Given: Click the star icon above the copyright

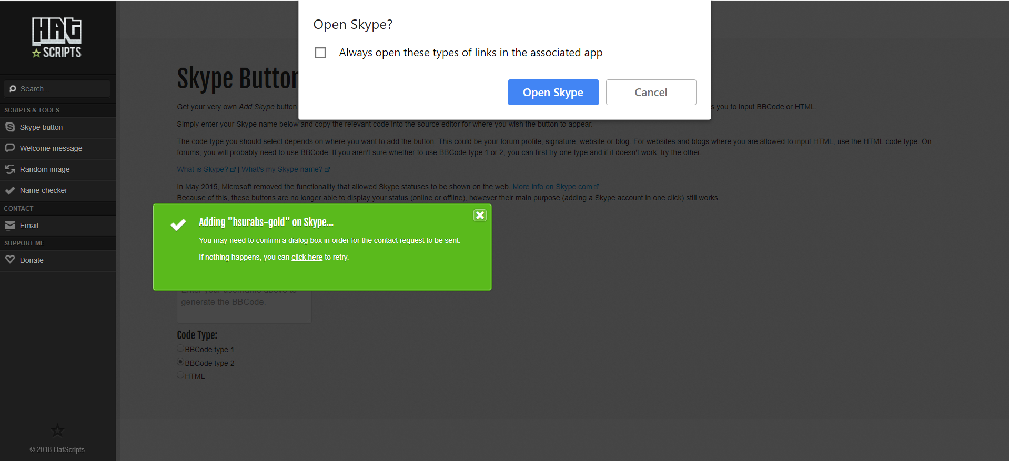Looking at the screenshot, I should pyautogui.click(x=57, y=431).
